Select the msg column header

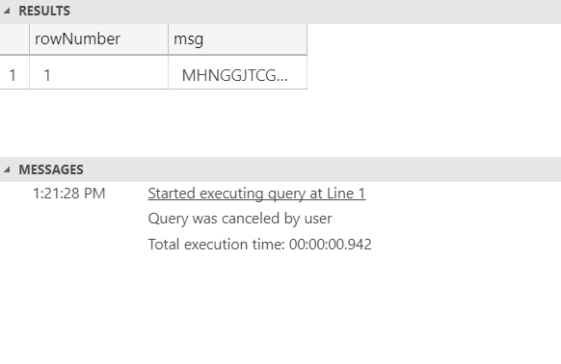click(x=237, y=39)
